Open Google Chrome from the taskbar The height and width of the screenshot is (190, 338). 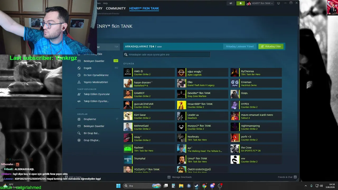[x=204, y=186]
